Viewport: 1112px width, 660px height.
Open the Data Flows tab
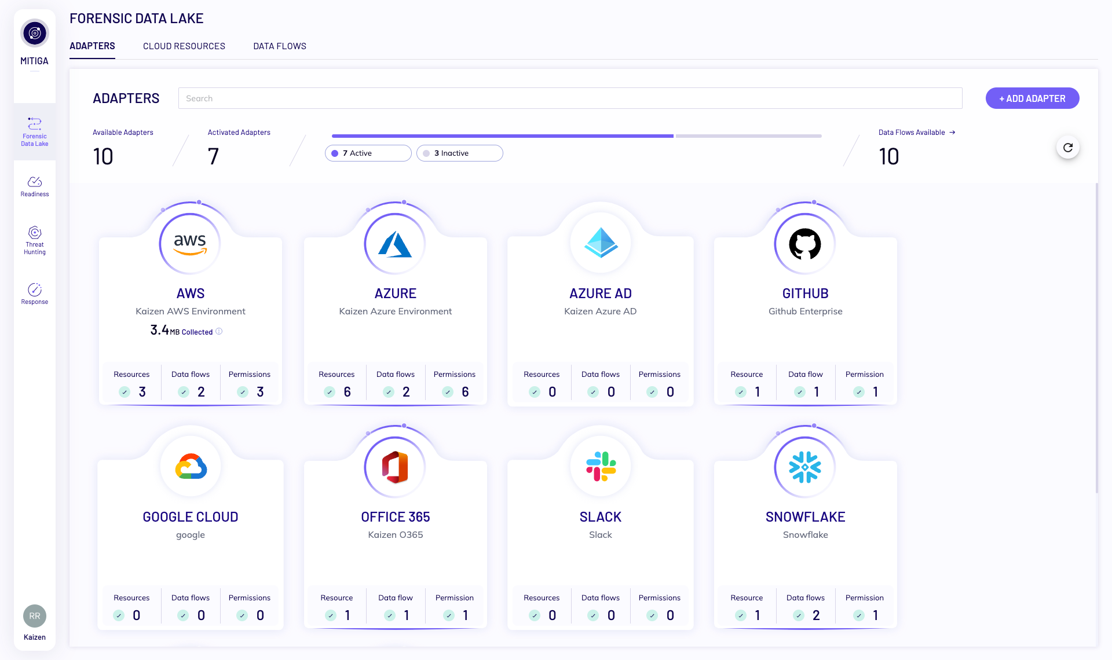click(279, 46)
